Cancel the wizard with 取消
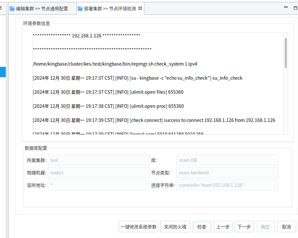Image resolution: width=298 pixels, height=238 pixels. [286, 227]
